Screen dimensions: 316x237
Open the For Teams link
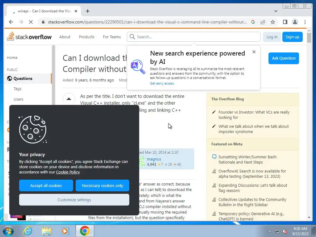click(112, 37)
